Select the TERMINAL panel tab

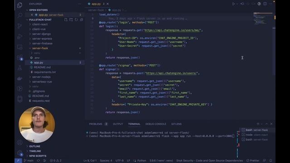pyautogui.click(x=134, y=124)
